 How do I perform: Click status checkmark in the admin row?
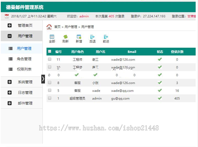[x=160, y=98]
